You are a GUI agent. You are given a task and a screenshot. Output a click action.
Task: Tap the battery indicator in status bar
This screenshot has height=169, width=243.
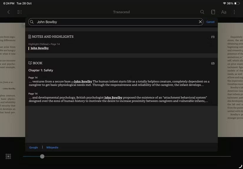tap(237, 3)
